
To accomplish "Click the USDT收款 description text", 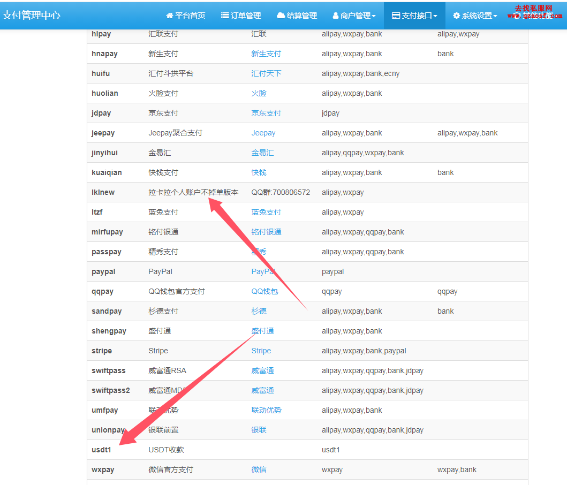I will coord(167,450).
